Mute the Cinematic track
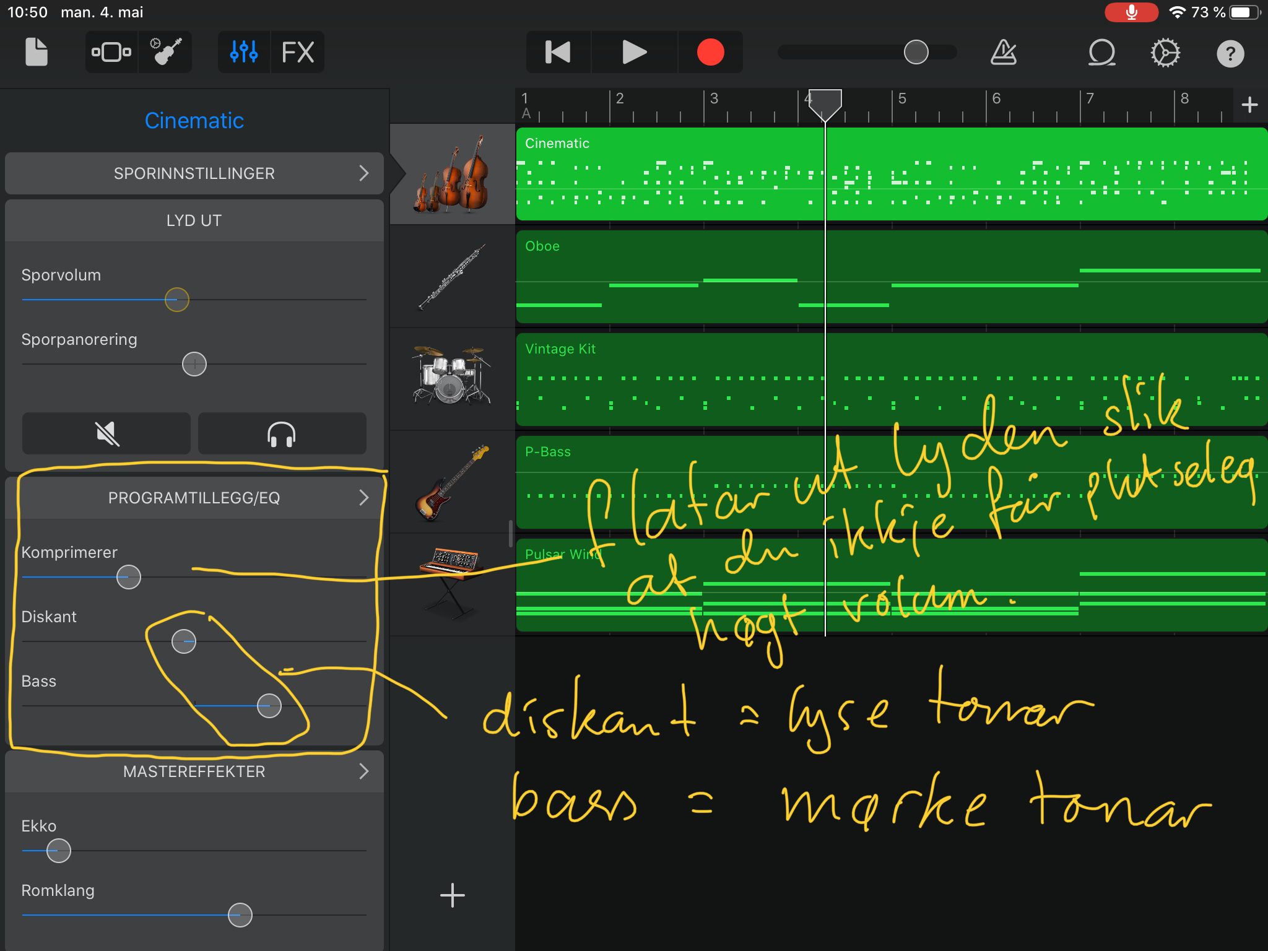This screenshot has height=951, width=1268. click(x=106, y=433)
